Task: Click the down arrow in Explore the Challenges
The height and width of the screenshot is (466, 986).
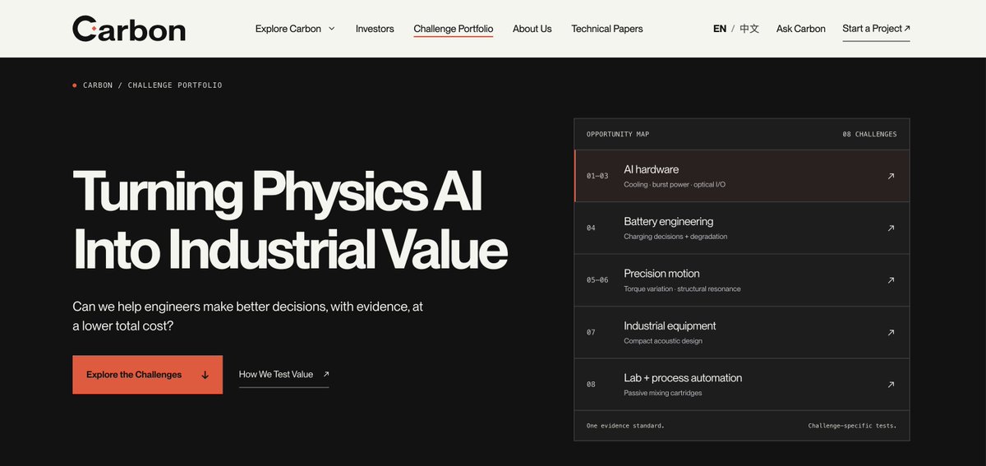Action: pyautogui.click(x=205, y=375)
